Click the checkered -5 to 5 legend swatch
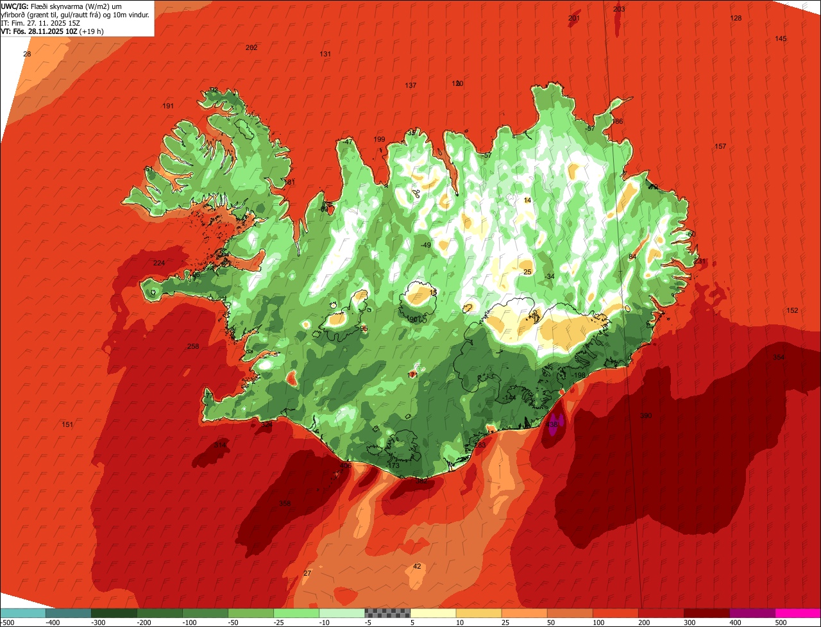This screenshot has width=821, height=627. (x=387, y=613)
